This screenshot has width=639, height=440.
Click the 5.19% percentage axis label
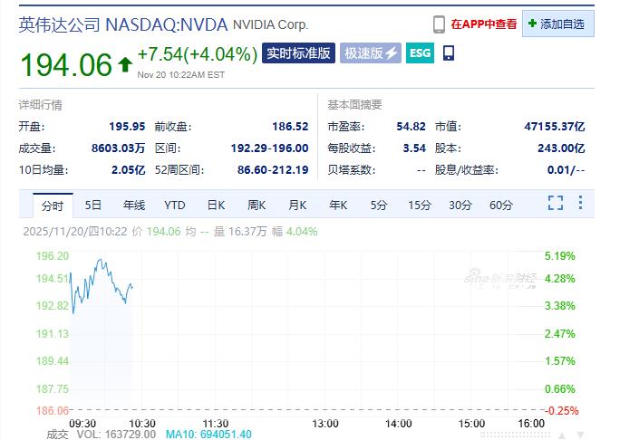(x=560, y=256)
